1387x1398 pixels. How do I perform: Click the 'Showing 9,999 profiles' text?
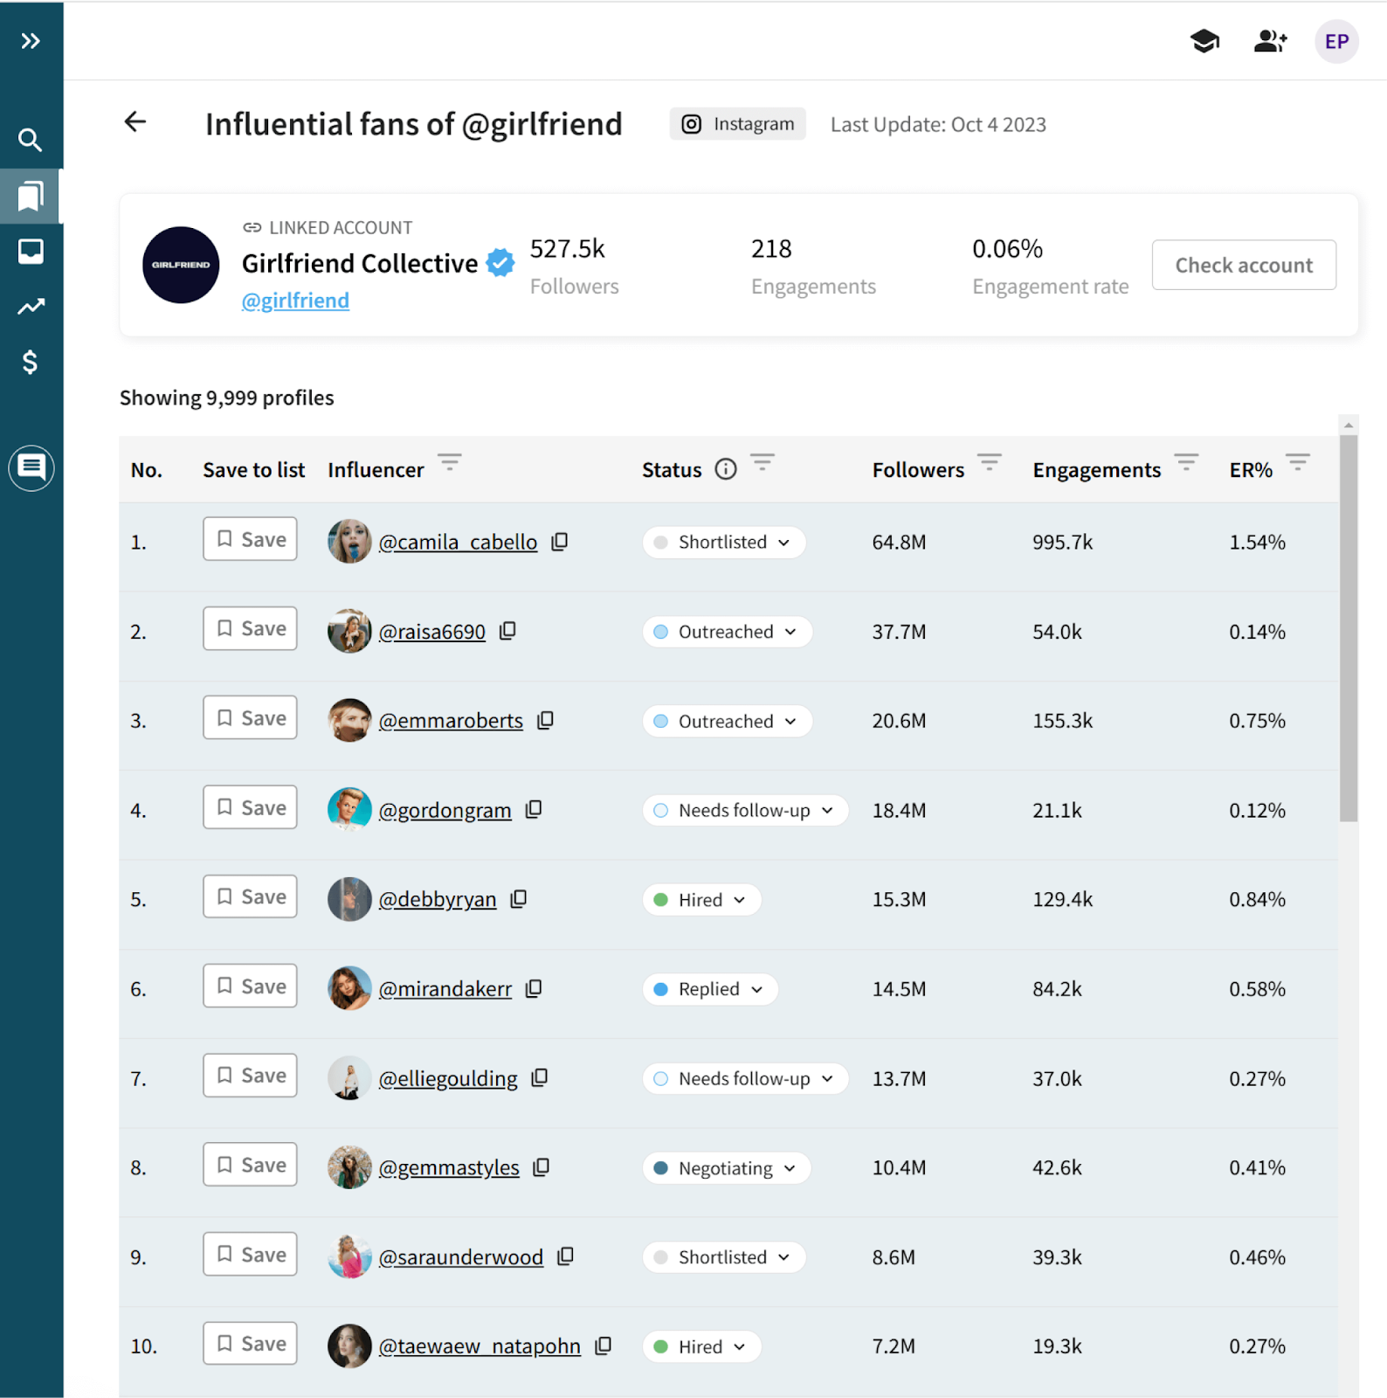coord(227,398)
